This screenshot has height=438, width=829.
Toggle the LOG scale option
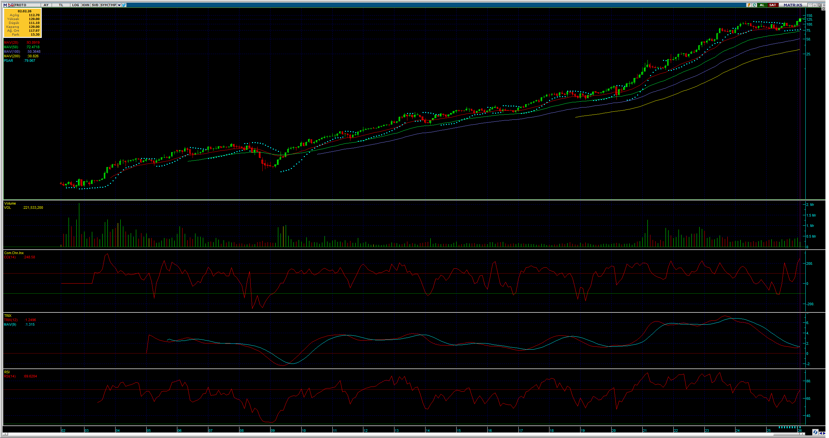[75, 5]
